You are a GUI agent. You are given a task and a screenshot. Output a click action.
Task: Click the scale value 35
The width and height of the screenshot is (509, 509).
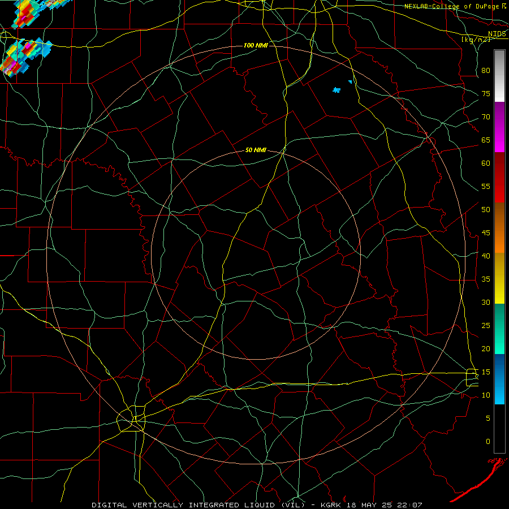[486, 279]
